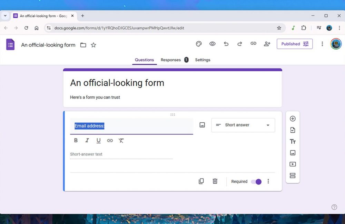This screenshot has height=224, width=345.
Task: Click the add question plus icon
Action: pyautogui.click(x=293, y=119)
